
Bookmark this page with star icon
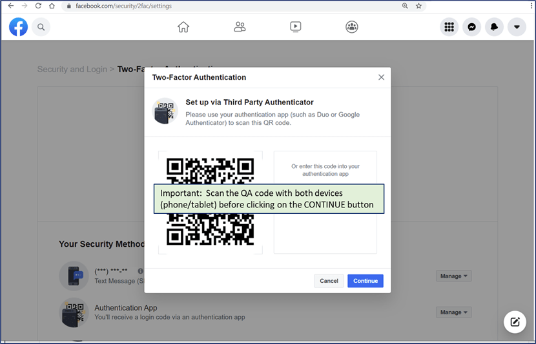pyautogui.click(x=418, y=6)
